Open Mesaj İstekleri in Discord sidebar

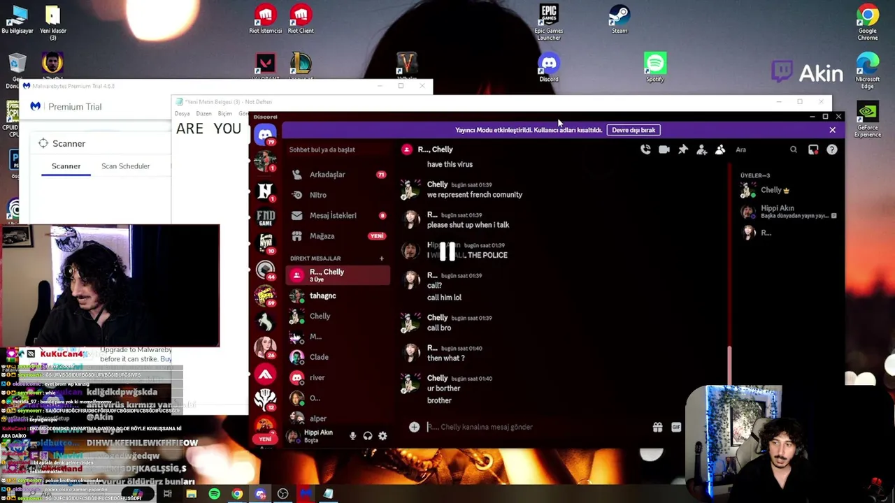(x=338, y=215)
